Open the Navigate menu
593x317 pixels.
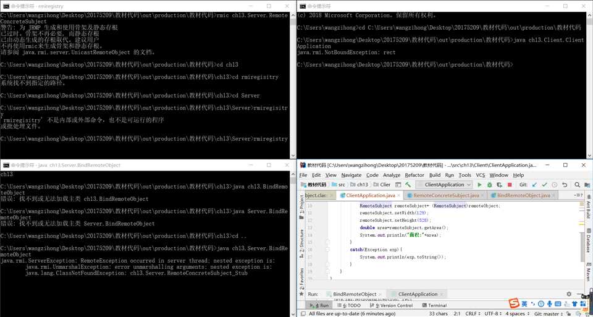coord(351,175)
